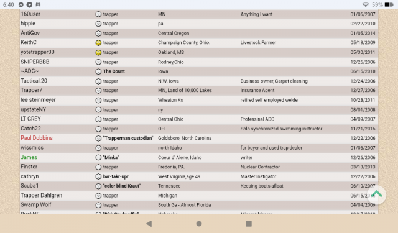The image size is (398, 233).
Task: Click the status icon in Swamp Wolf row
Action: click(98, 205)
